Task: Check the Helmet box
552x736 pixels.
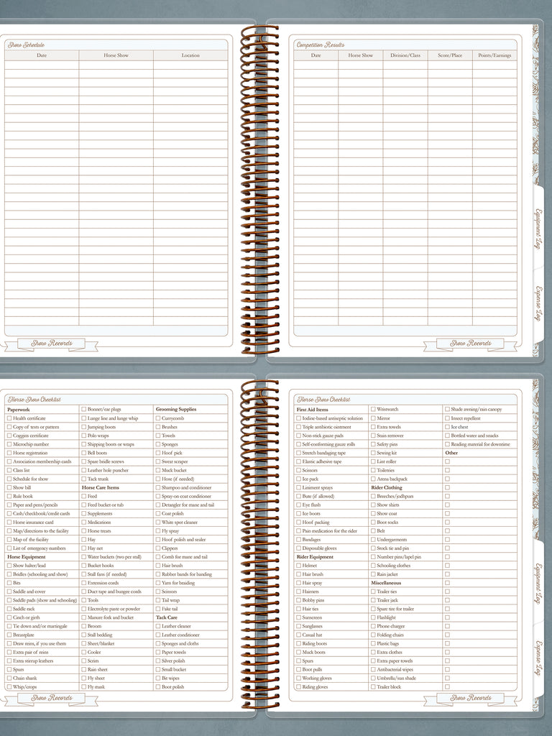Action: (x=298, y=566)
